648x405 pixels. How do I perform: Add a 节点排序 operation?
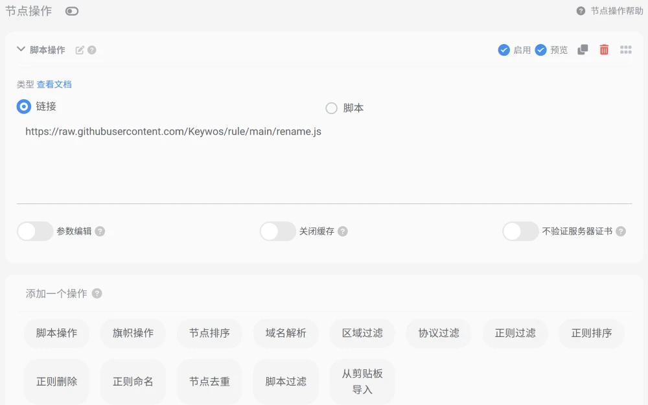[209, 333]
